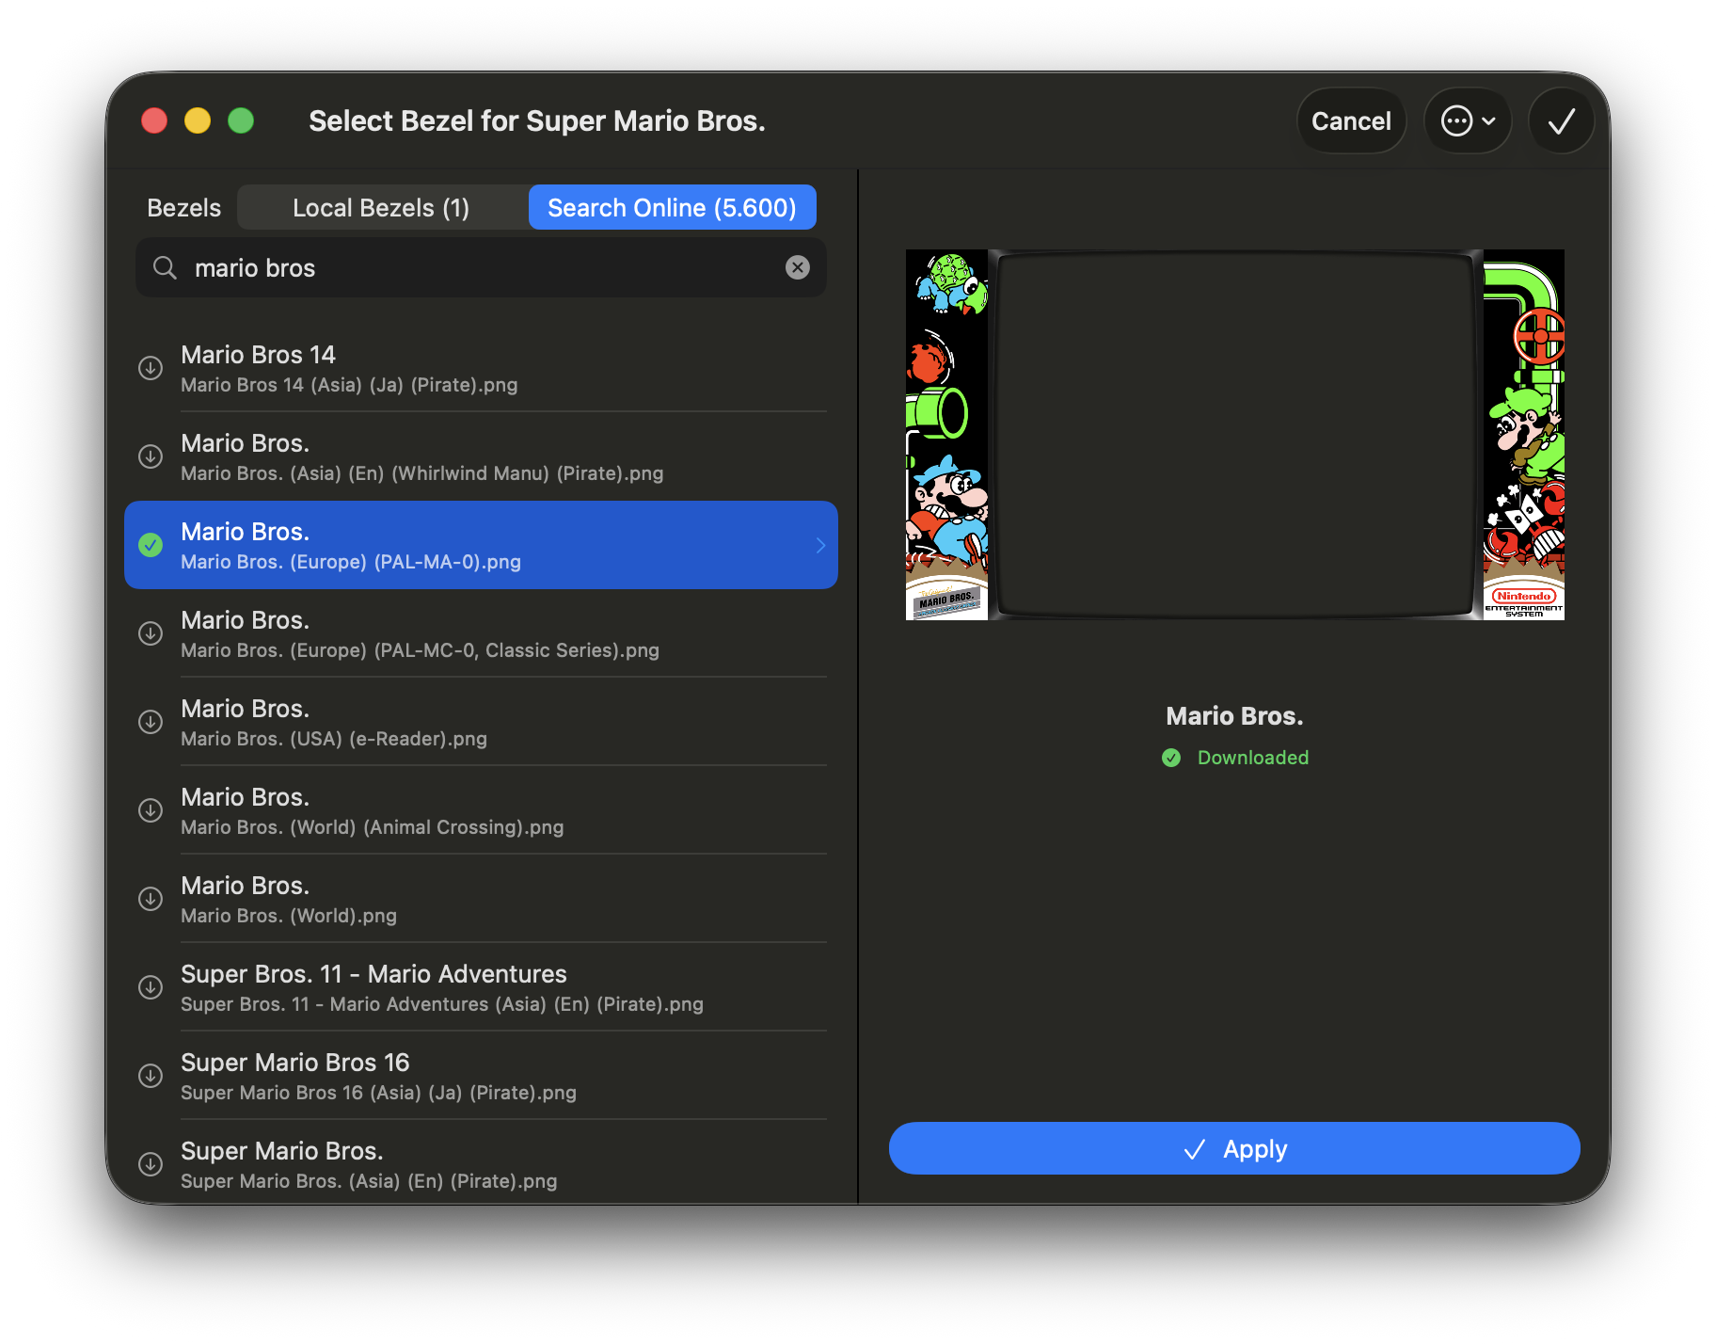Click the Mario Bros. title under the preview
Screen dimensions: 1716x1344
coord(1234,716)
